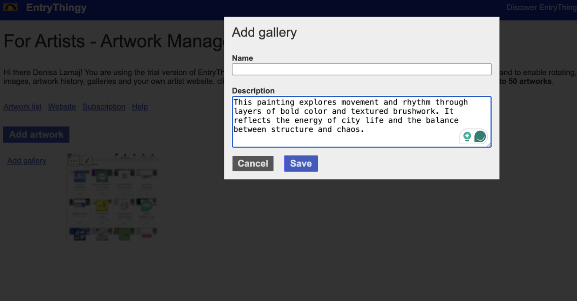Click the EntryThingy header title

[56, 8]
